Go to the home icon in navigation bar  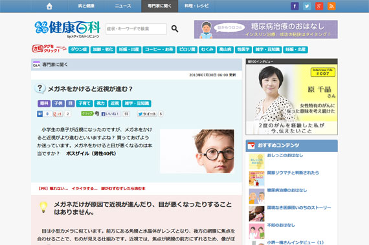point(49,6)
